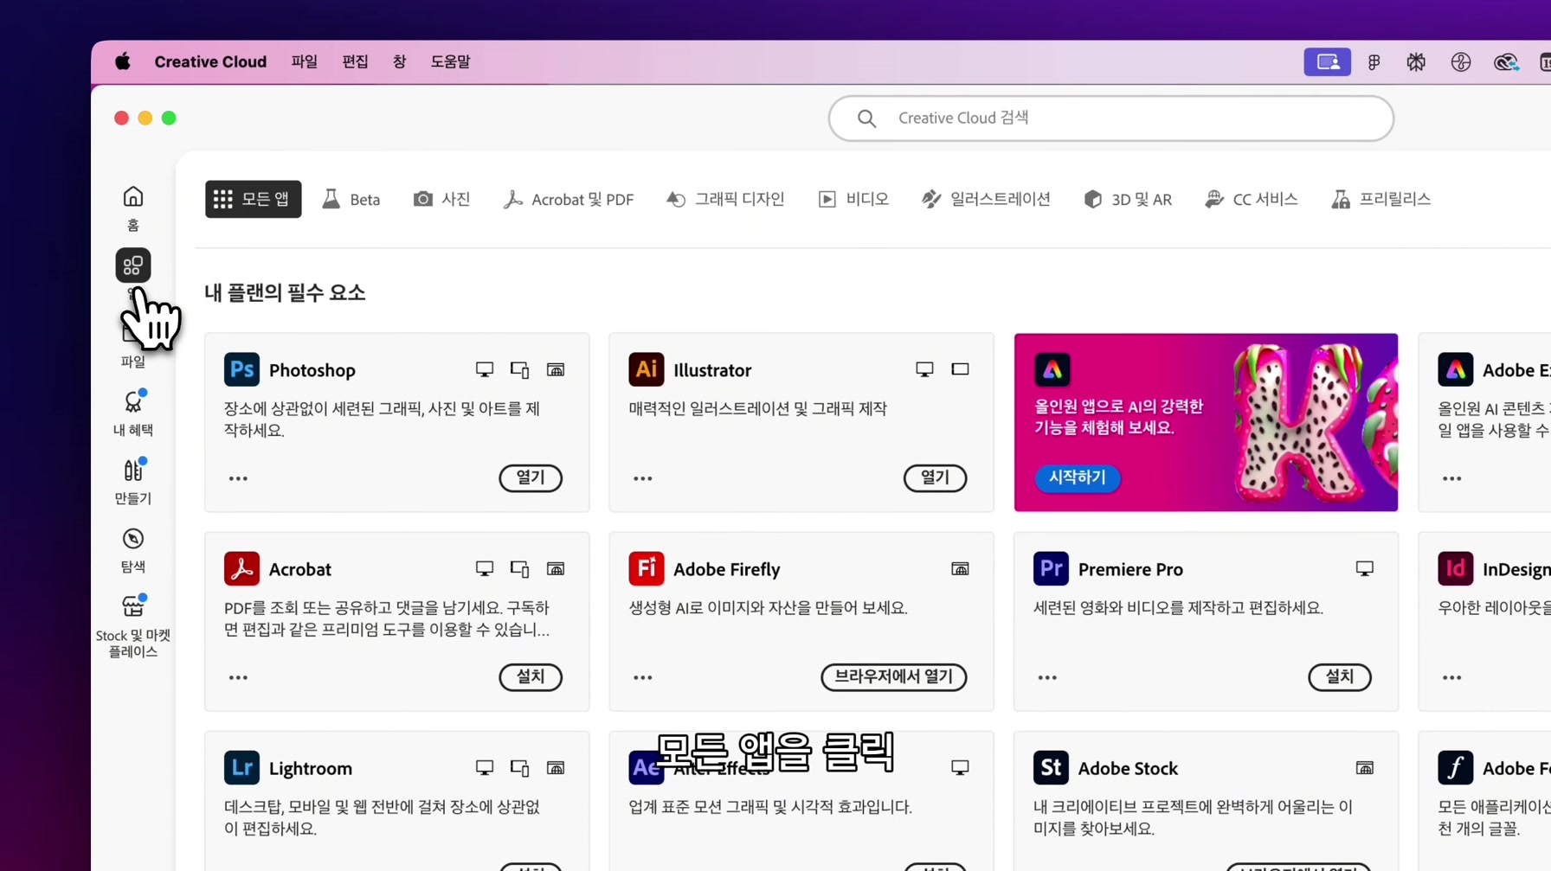Open Illustrator with the 열기 button
This screenshot has height=871, width=1551.
(935, 477)
